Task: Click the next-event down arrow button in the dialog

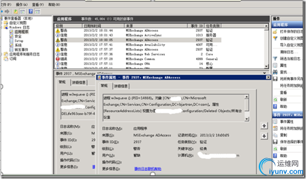Action: click(x=264, y=136)
